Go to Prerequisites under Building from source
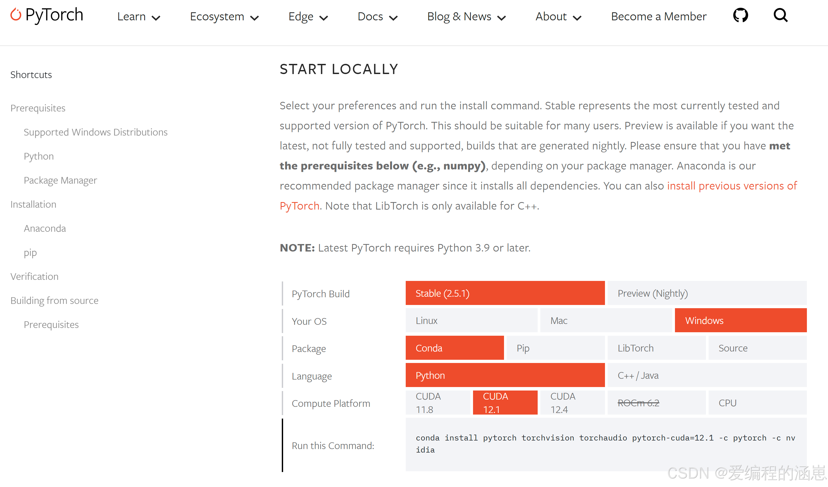 pos(51,324)
